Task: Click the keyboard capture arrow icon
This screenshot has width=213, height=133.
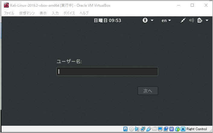Action: (183, 129)
